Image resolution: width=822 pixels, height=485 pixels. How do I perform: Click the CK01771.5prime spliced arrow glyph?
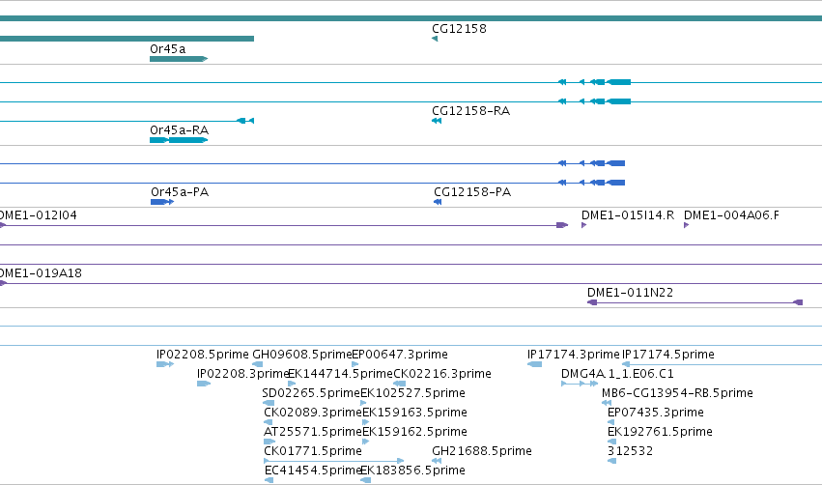(x=334, y=462)
